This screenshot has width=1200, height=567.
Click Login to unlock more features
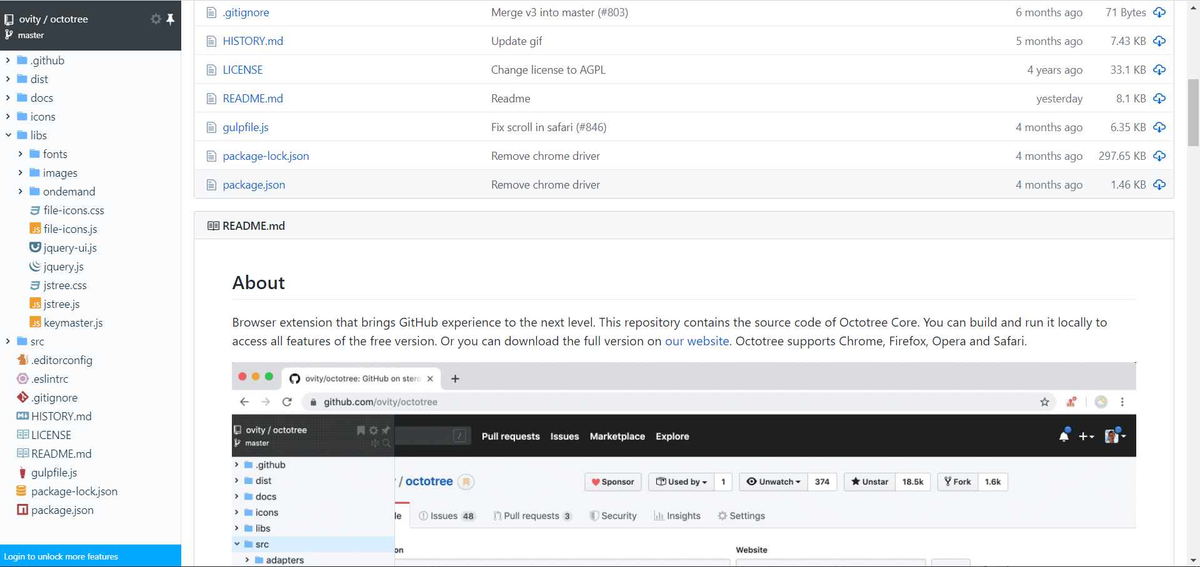61,556
